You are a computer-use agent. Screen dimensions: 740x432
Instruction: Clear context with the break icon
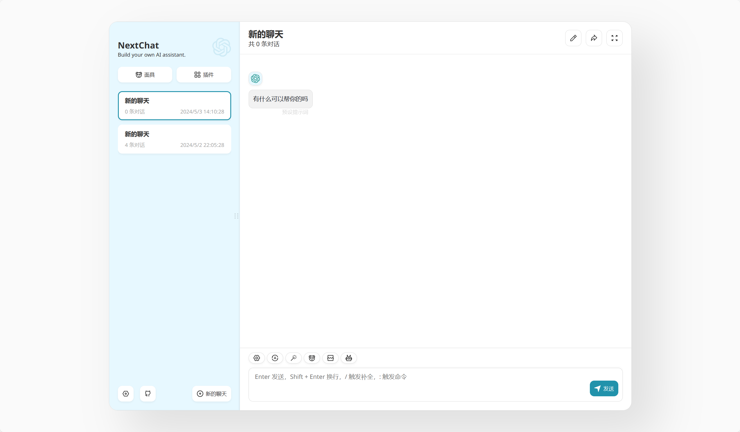331,358
